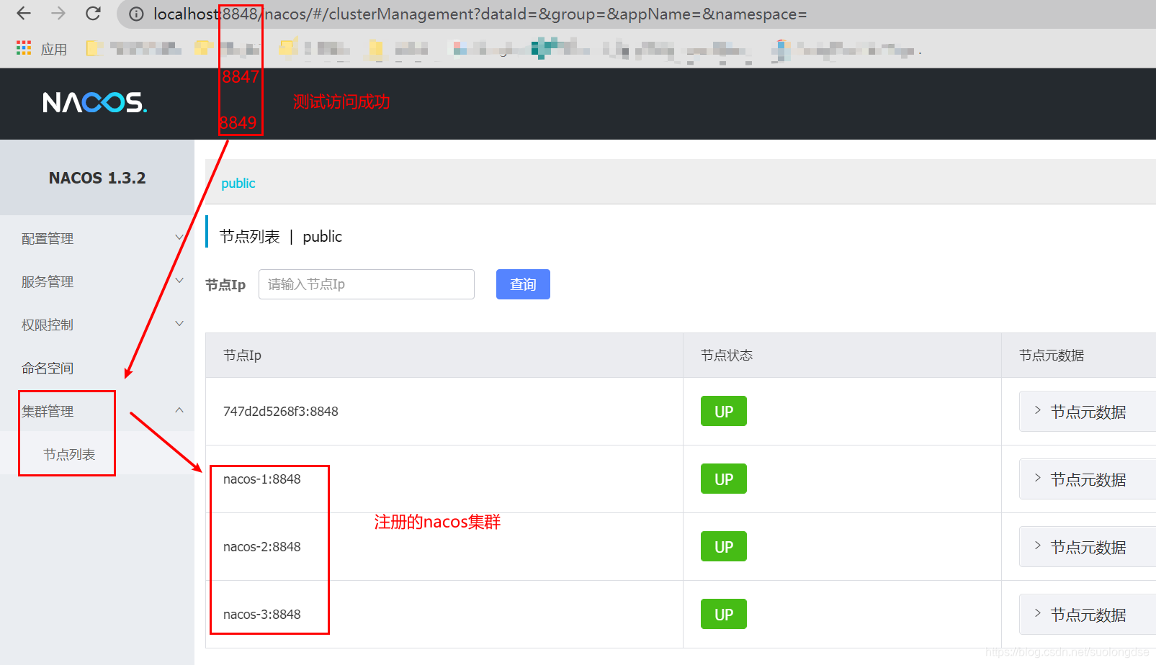Click the NACOS 1.3.2 version label
1156x665 pixels.
click(97, 178)
